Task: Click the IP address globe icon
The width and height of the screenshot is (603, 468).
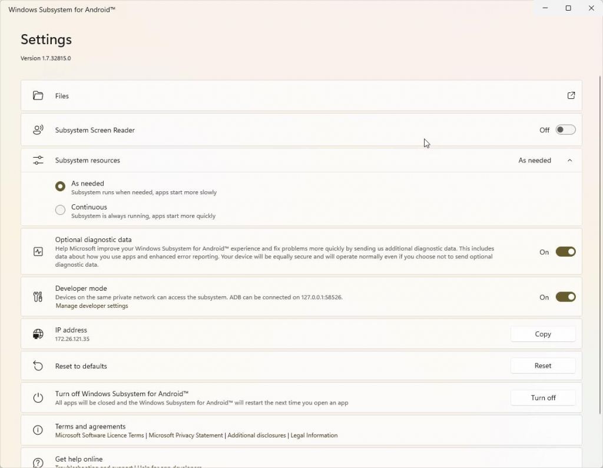Action: [38, 334]
